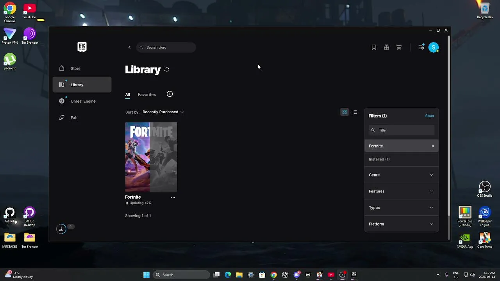Open NVIDIA App desktop shortcut
This screenshot has height=281, width=500.
click(x=465, y=240)
